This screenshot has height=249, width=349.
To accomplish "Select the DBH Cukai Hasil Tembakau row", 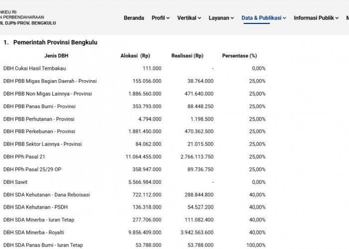I will click(135, 68).
